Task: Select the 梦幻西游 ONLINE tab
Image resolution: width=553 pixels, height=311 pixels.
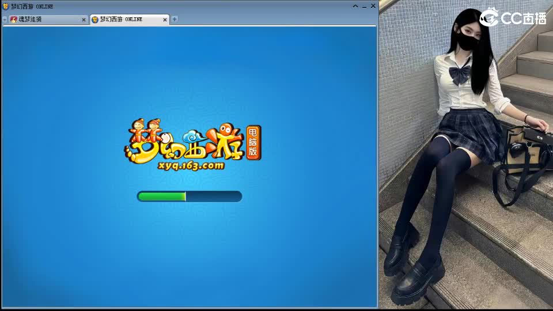Action: tap(130, 20)
